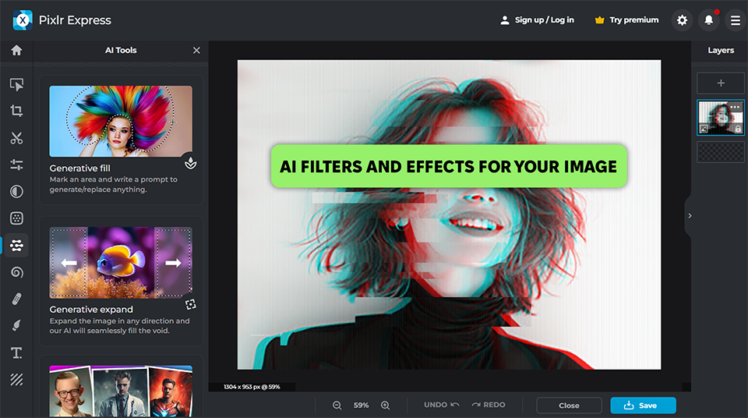Select the Liquify spiral tool

point(16,272)
